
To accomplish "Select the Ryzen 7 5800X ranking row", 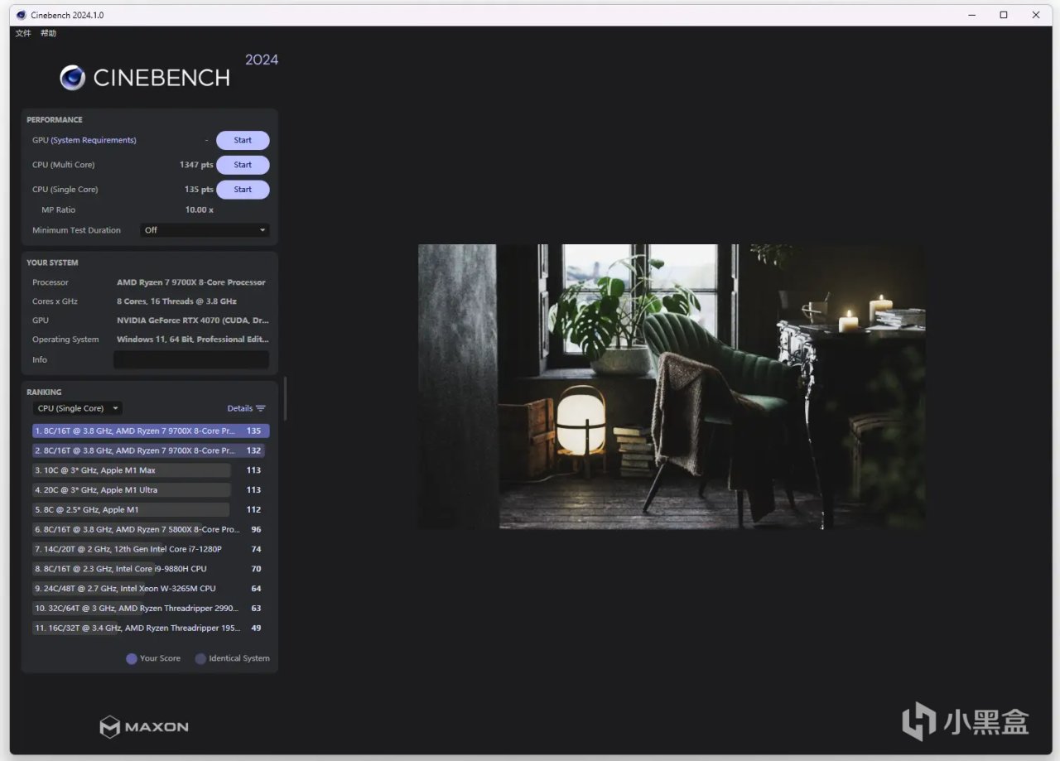I will coord(149,530).
